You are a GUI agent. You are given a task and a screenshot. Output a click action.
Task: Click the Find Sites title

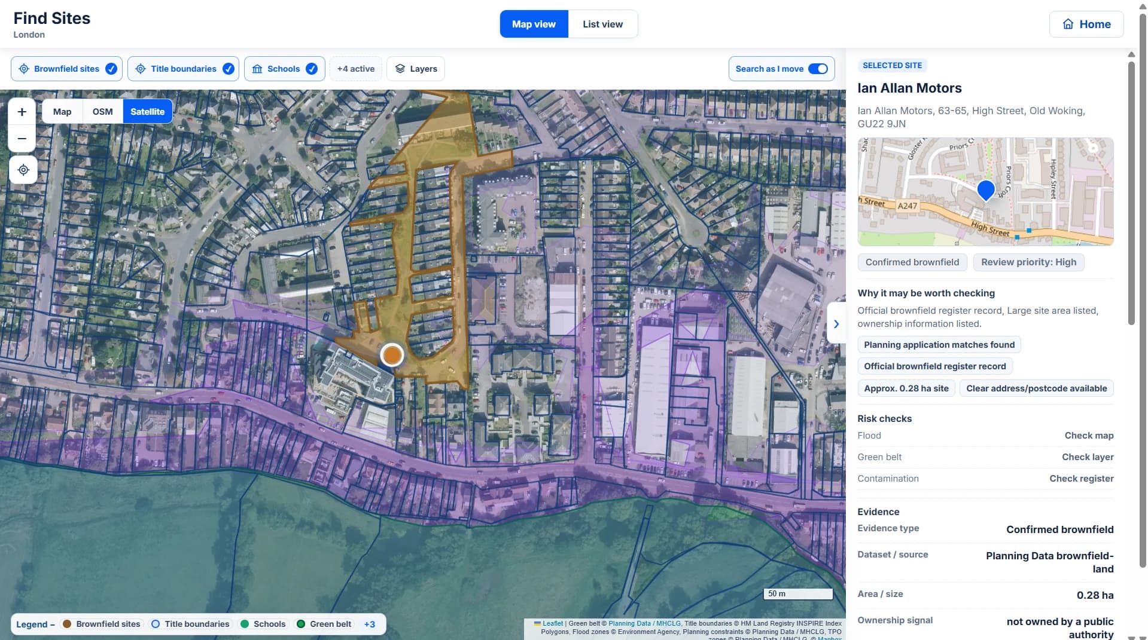(x=52, y=18)
